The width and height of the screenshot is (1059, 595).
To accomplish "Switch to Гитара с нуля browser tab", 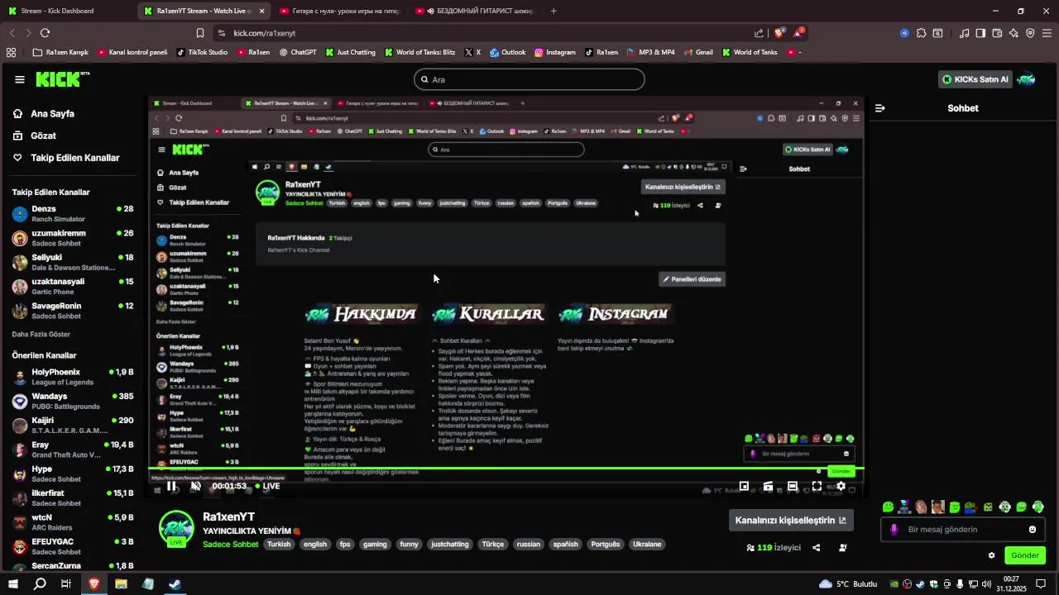I will coord(339,11).
